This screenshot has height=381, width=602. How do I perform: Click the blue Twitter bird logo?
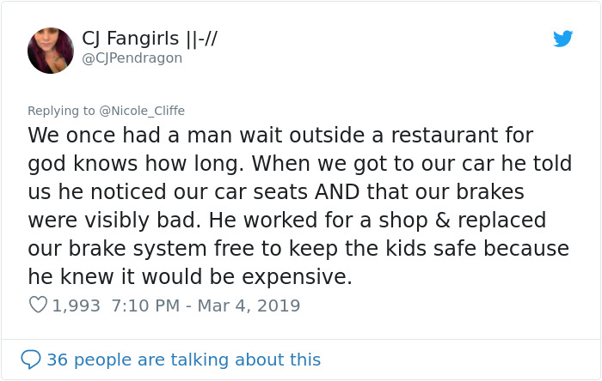[562, 39]
